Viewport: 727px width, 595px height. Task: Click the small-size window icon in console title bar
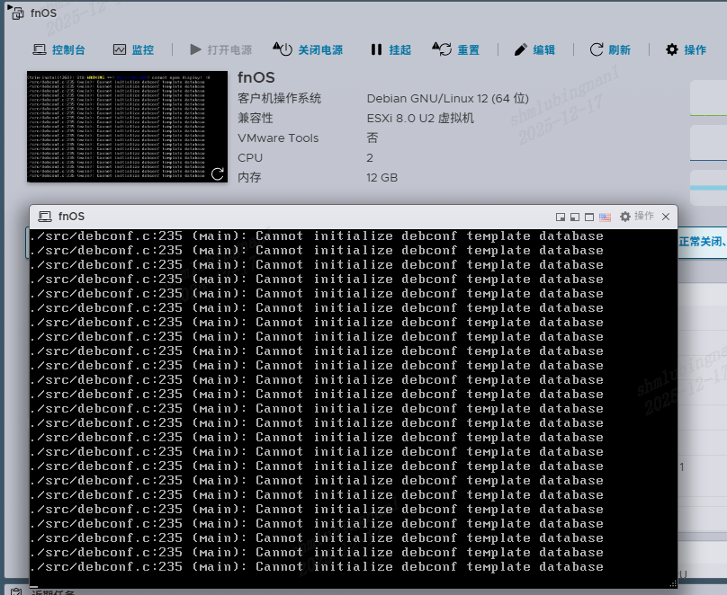[560, 217]
